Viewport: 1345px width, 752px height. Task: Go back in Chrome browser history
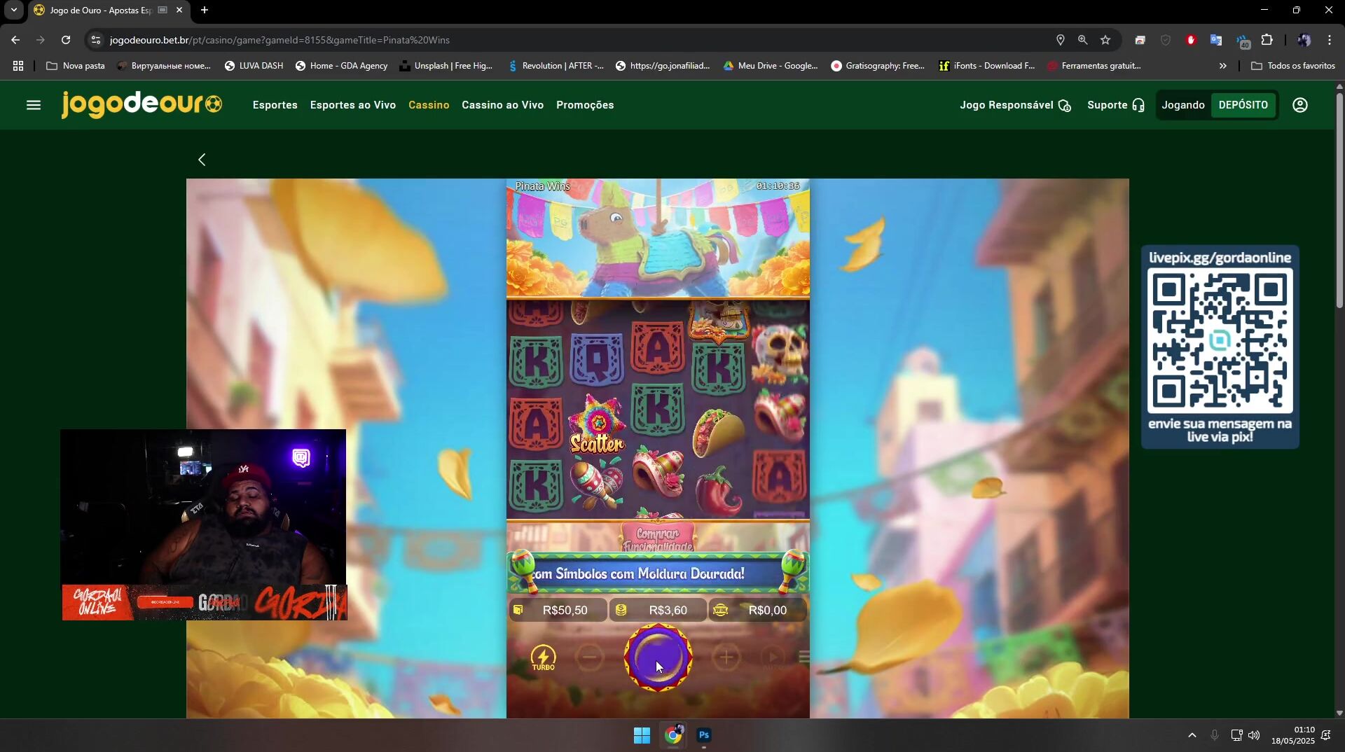click(15, 40)
